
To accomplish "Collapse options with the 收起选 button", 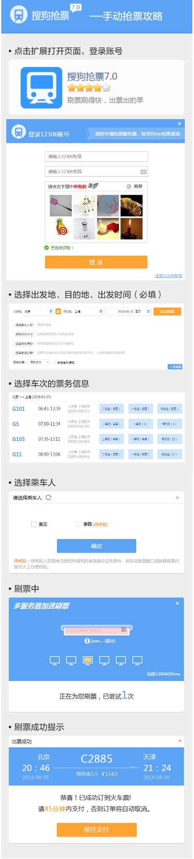I will click(x=175, y=366).
